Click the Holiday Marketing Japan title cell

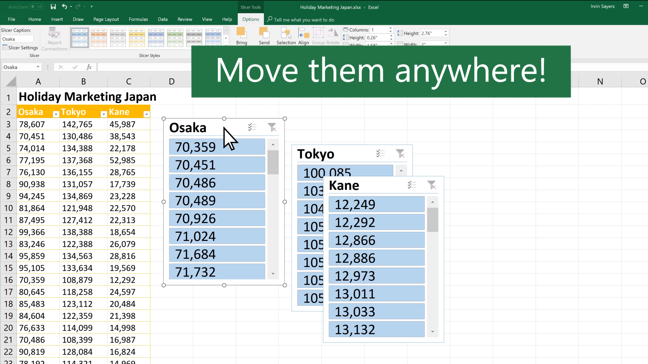click(x=87, y=97)
